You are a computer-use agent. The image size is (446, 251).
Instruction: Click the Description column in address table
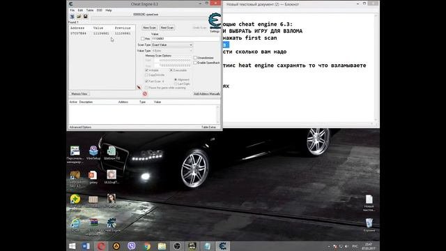coord(86,102)
